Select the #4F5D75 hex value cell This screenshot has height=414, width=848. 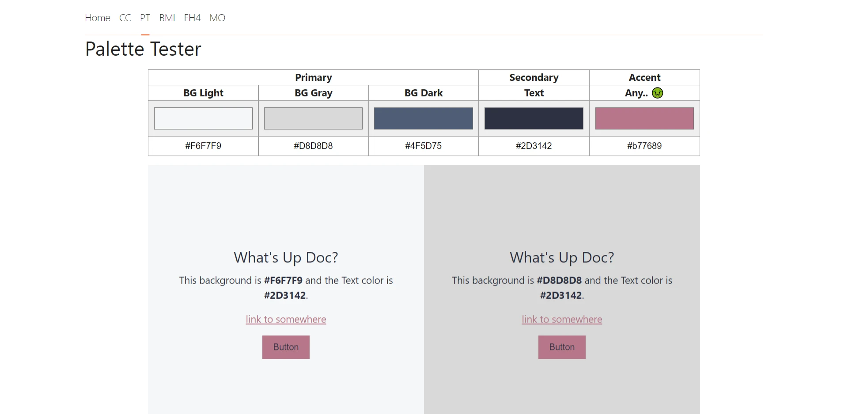pyautogui.click(x=424, y=146)
